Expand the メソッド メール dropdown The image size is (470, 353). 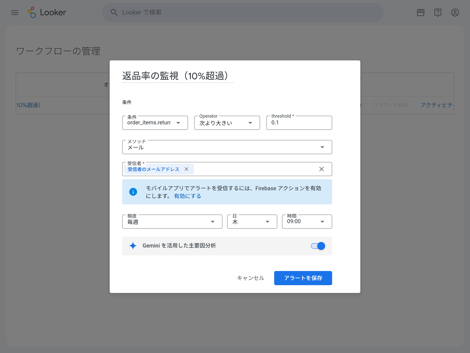click(x=227, y=147)
